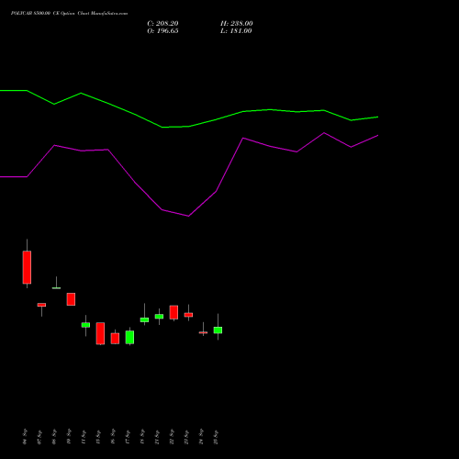Click the 04 Sep date axis label
Screen dimensions: 459x459
[25, 437]
